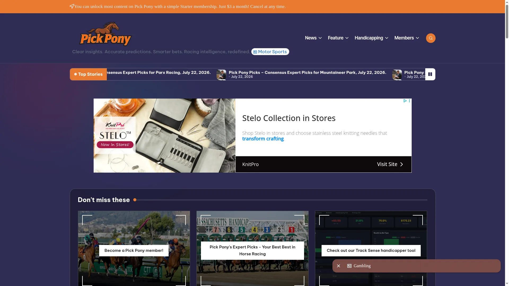The width and height of the screenshot is (509, 286).
Task: Pause the Top Stories ticker
Action: [x=430, y=74]
